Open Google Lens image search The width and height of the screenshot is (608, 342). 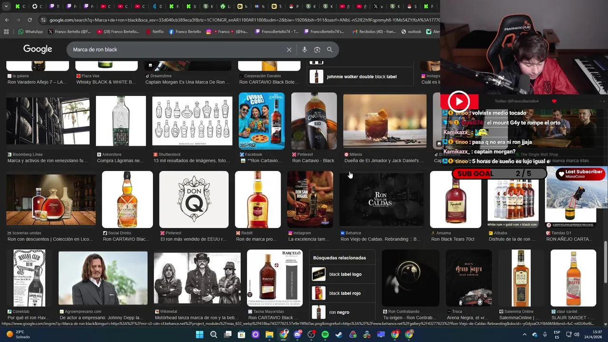coord(317,49)
